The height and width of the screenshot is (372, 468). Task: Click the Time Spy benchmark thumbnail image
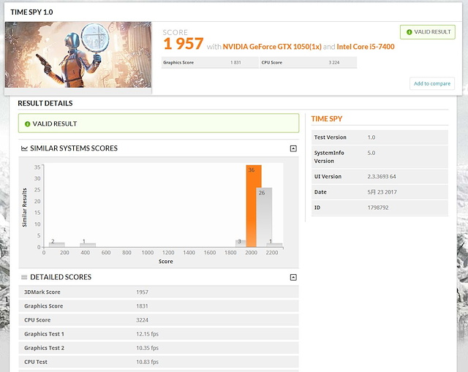pyautogui.click(x=78, y=55)
